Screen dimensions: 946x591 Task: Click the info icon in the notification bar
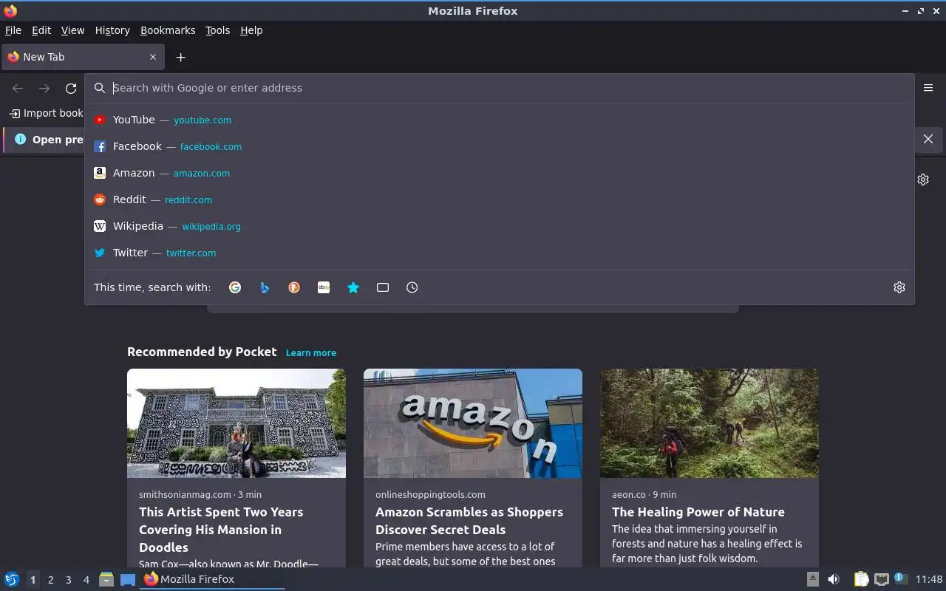(20, 139)
